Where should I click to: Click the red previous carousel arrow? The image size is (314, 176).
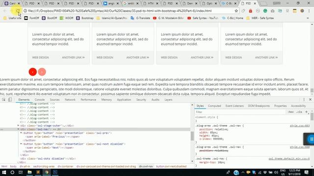tap(33, 72)
